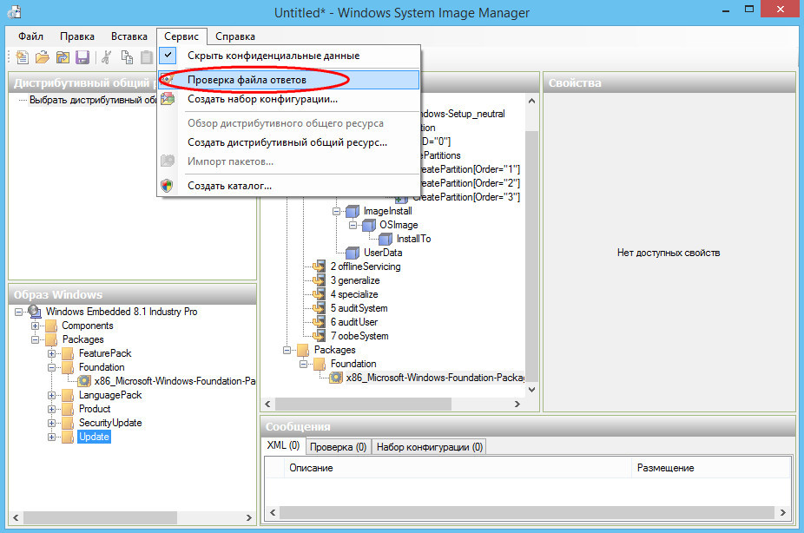Expand the Components node
Screen dimensions: 804x533
pos(35,326)
